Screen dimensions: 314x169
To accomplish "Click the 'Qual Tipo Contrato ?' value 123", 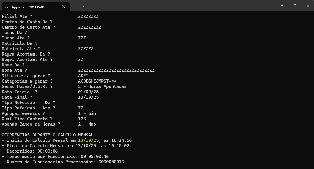I will [x=82, y=119].
